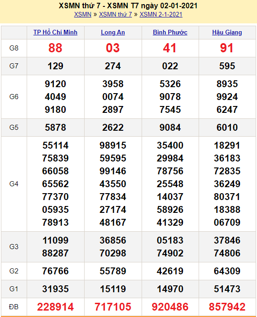
Task: Click special prize number 857942
Action: coord(227,307)
